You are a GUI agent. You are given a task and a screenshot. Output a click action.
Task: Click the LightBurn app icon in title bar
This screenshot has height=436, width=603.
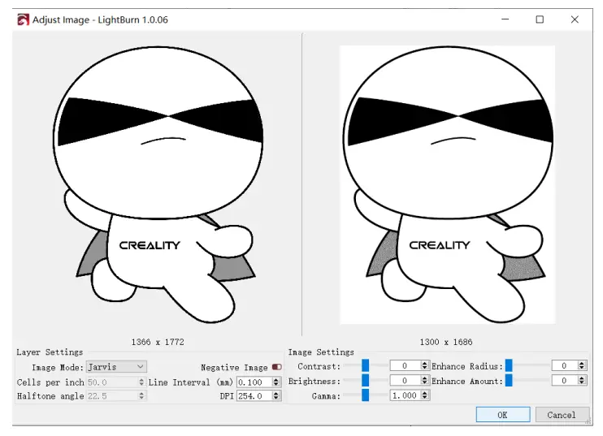pyautogui.click(x=23, y=19)
